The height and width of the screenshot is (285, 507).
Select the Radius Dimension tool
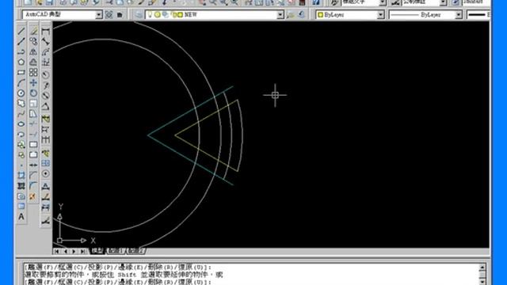46,74
